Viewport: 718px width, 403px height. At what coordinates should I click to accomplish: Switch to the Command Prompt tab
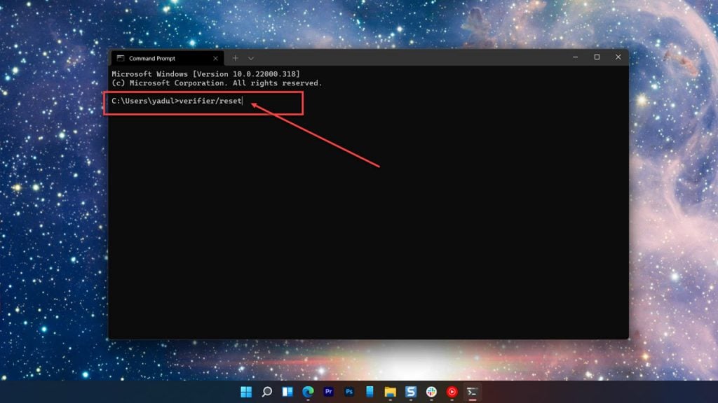click(x=167, y=58)
